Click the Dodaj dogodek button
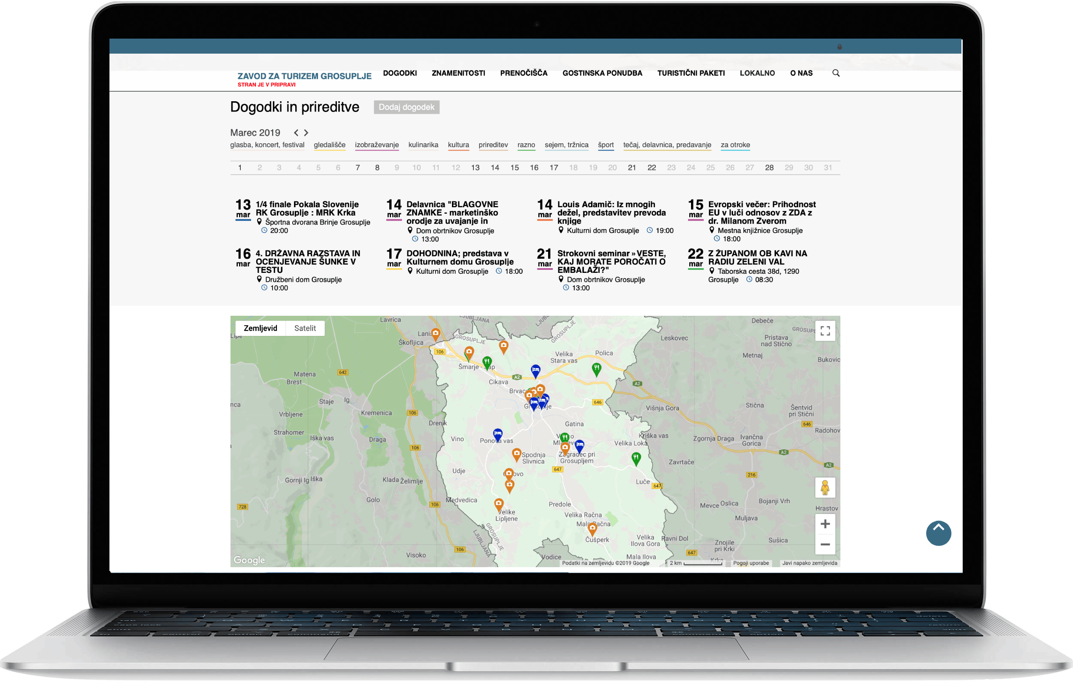 point(406,107)
